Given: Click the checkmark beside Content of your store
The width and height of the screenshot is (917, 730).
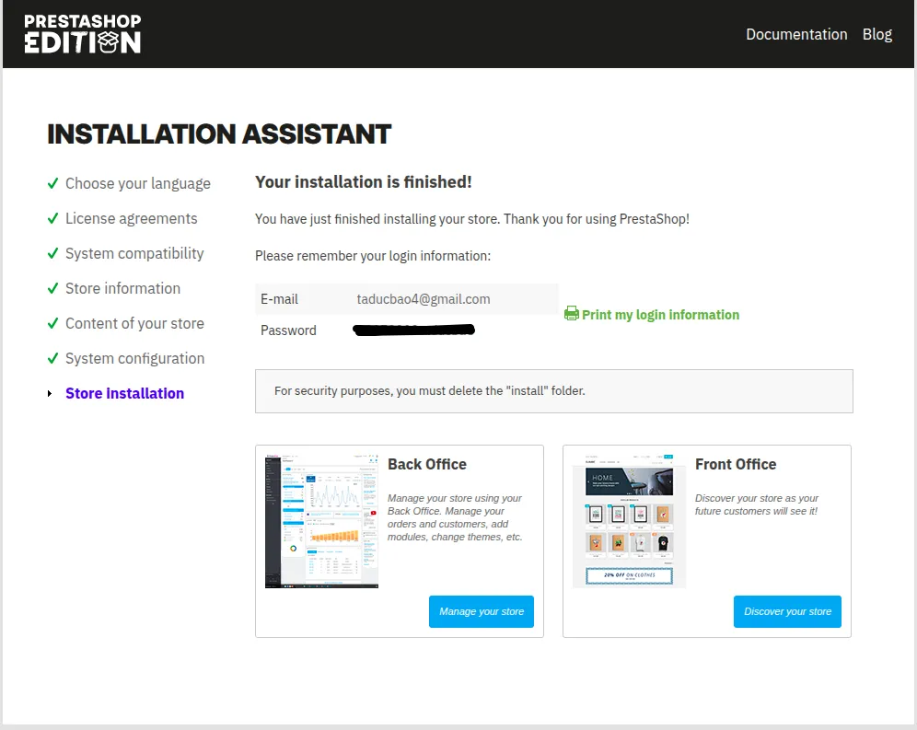Looking at the screenshot, I should point(53,323).
